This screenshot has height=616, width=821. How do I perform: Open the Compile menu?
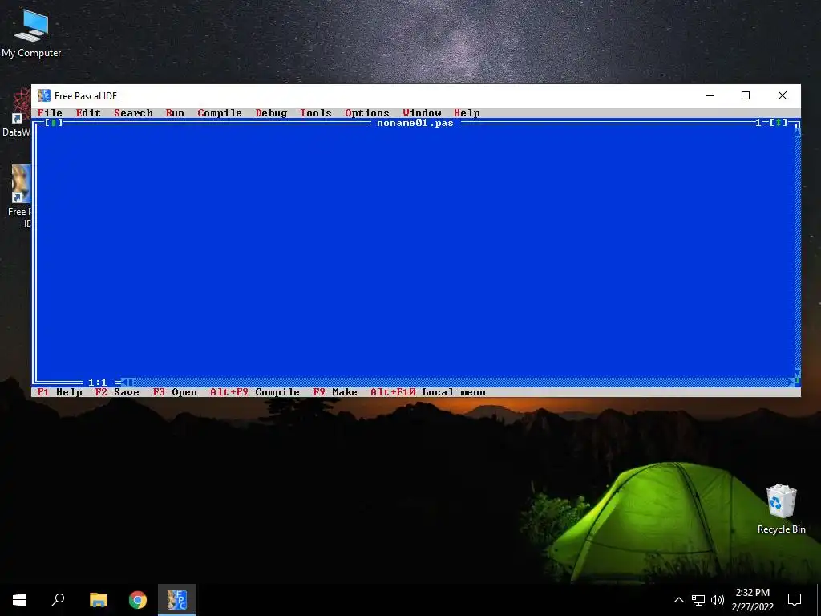pos(220,112)
